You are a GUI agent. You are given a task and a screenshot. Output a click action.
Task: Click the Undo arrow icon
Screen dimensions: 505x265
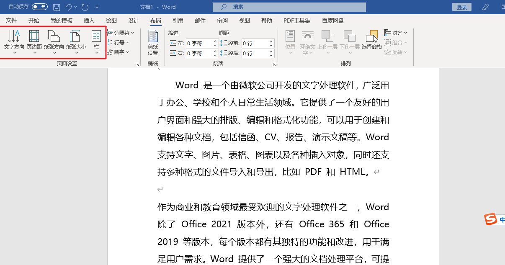pos(69,7)
